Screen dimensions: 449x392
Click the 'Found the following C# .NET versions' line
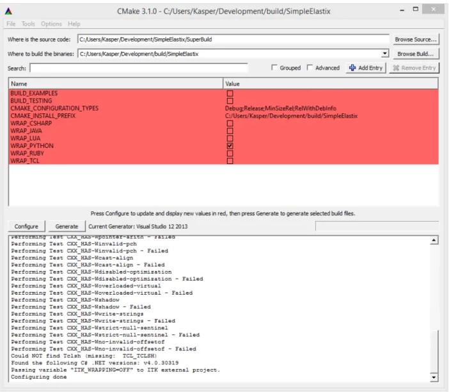coord(95,363)
